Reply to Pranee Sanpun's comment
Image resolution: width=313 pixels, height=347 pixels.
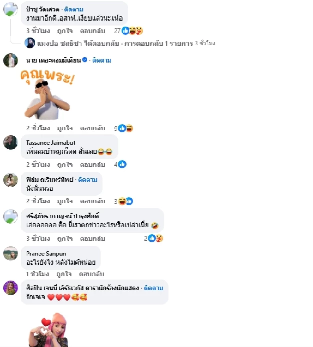click(92, 274)
